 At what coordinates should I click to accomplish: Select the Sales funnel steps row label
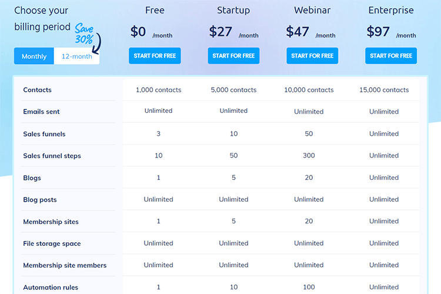52,156
